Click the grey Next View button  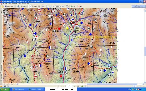pos(85,86)
